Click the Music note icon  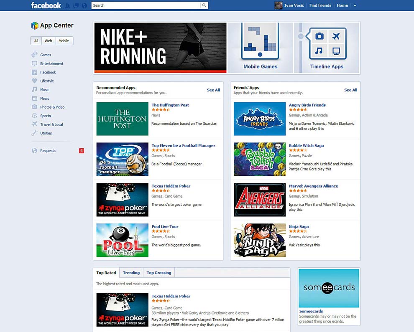pyautogui.click(x=34, y=90)
